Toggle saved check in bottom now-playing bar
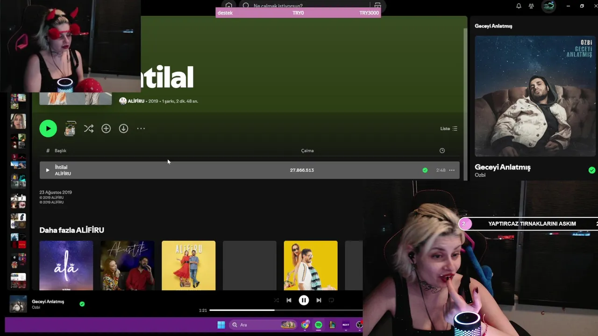Image resolution: width=598 pixels, height=336 pixels. pyautogui.click(x=82, y=304)
